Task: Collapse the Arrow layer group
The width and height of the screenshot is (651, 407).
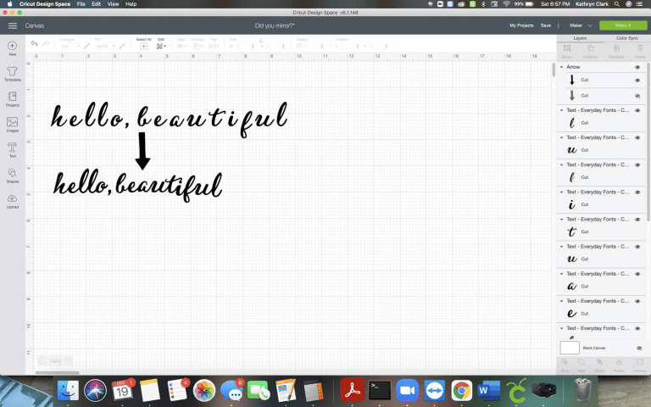Action: point(561,67)
